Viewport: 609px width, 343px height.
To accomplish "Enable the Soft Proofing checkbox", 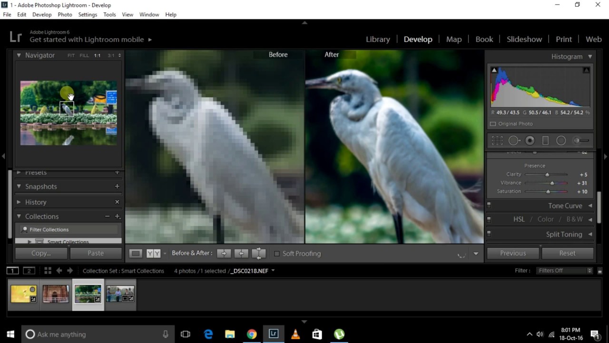I will click(x=276, y=253).
